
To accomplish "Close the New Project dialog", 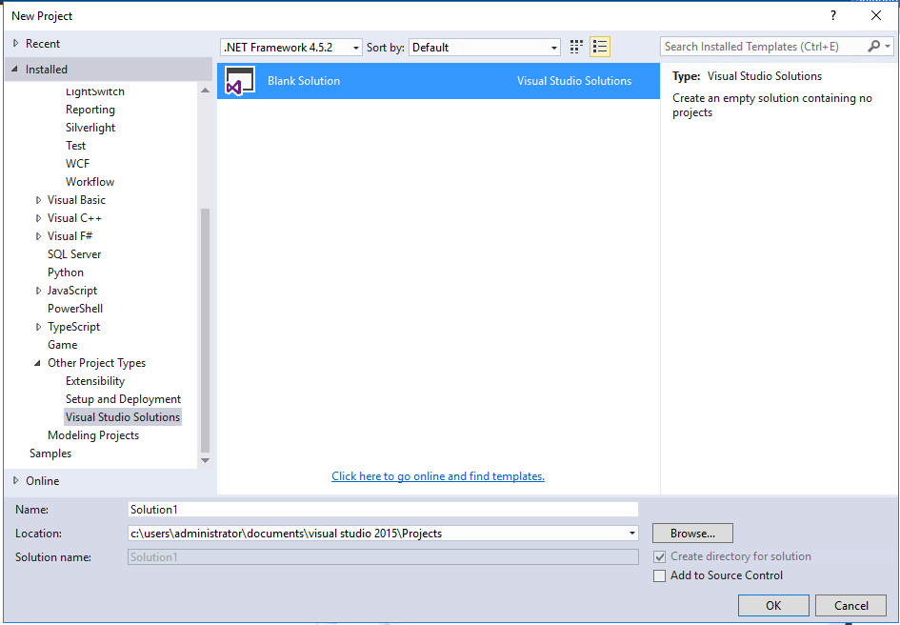I will tap(876, 15).
